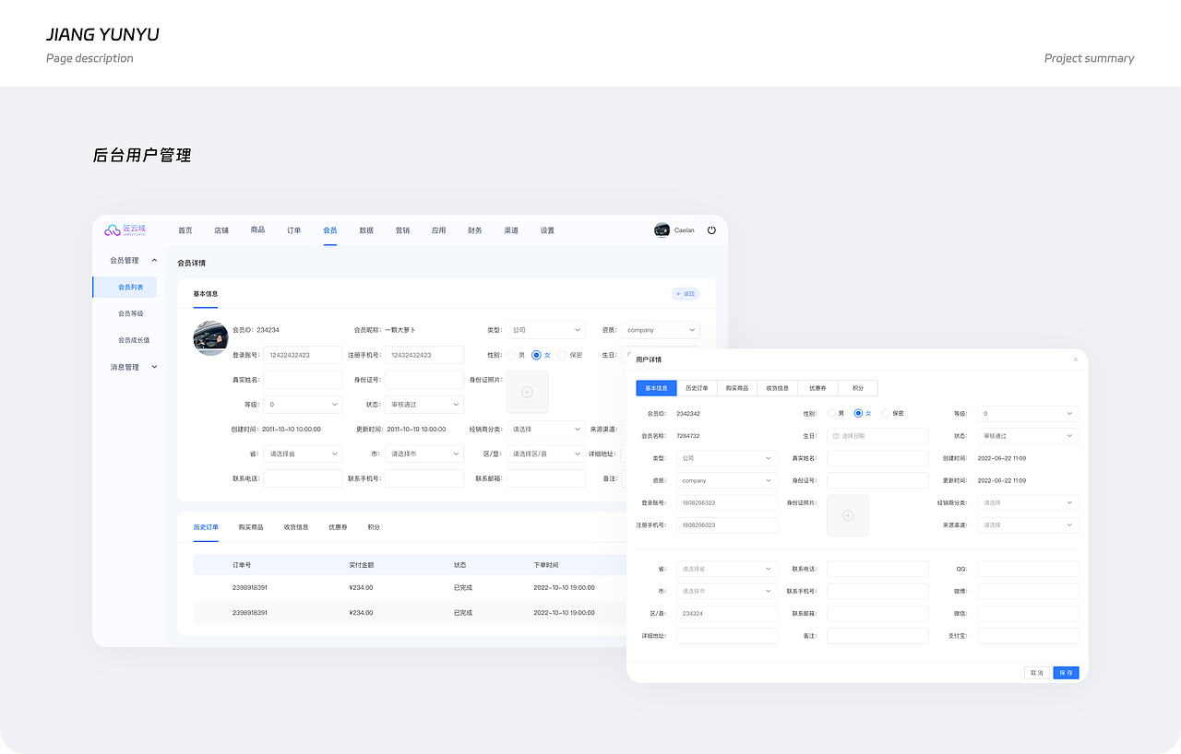The width and height of the screenshot is (1181, 754).
Task: Click the 登录账号 field in 用户详情 dialog
Action: tap(727, 502)
